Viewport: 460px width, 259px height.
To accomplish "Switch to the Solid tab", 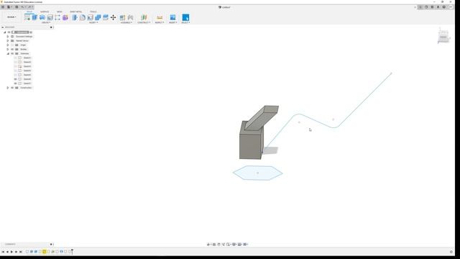I will 29,12.
